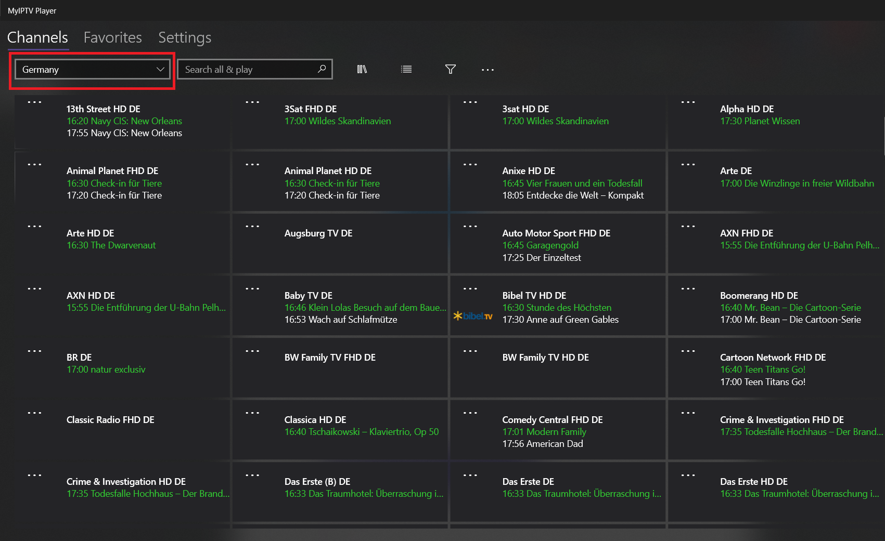
Task: Open options menu for 3Sat FHD DE
Action: point(252,102)
